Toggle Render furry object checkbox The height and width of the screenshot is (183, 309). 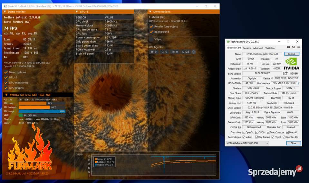tap(151, 26)
